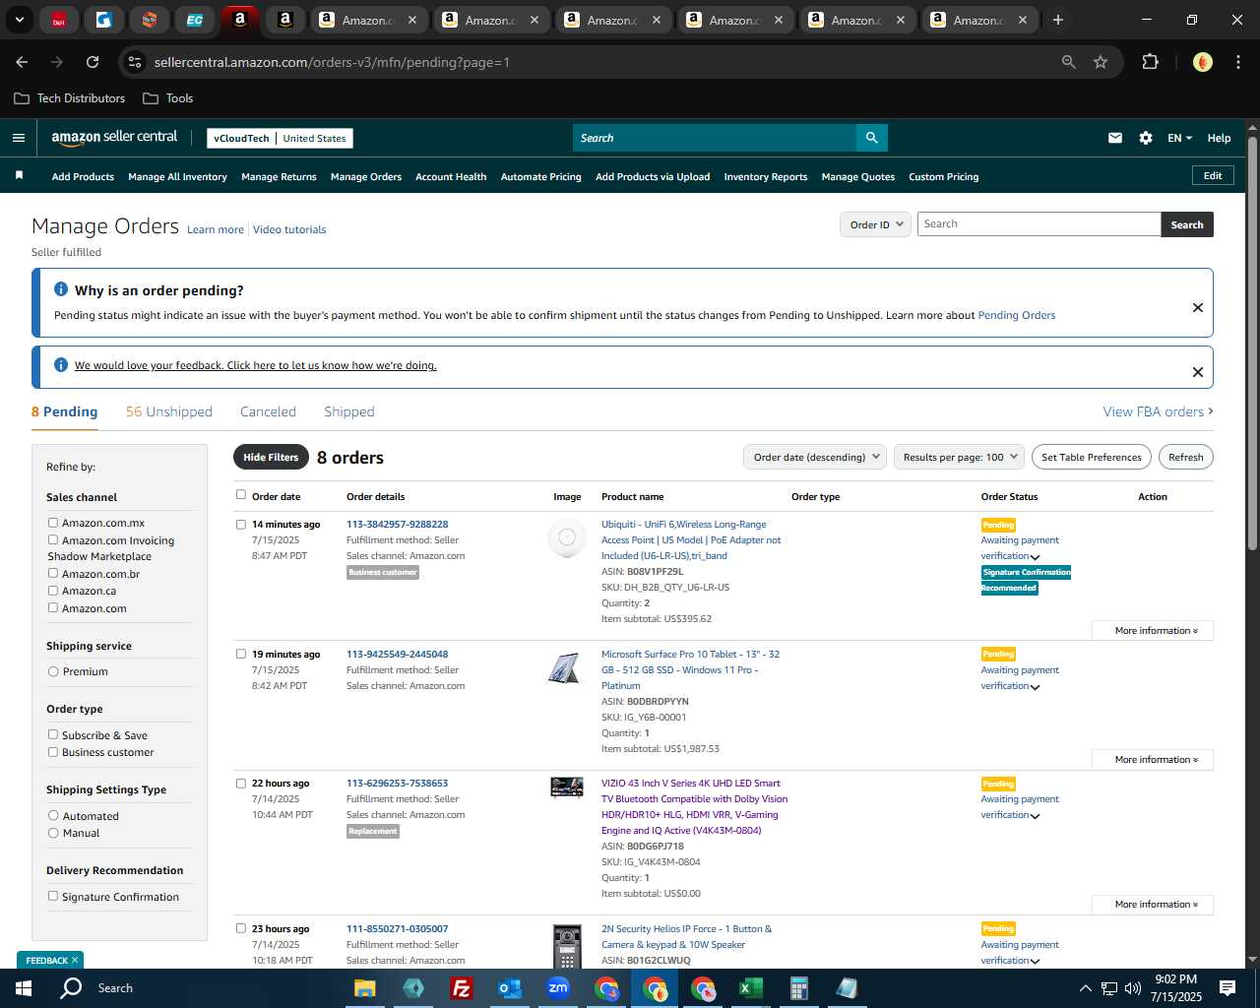Viewport: 1260px width, 1008px height.
Task: Check the Amazon.com.mx sales channel filter
Action: [x=53, y=523]
